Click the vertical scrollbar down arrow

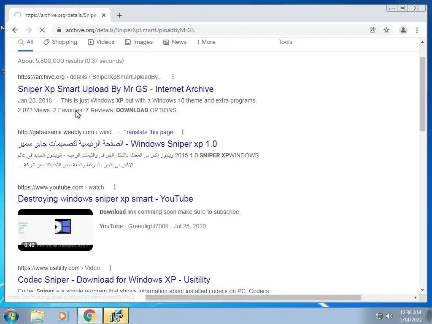coord(422,290)
